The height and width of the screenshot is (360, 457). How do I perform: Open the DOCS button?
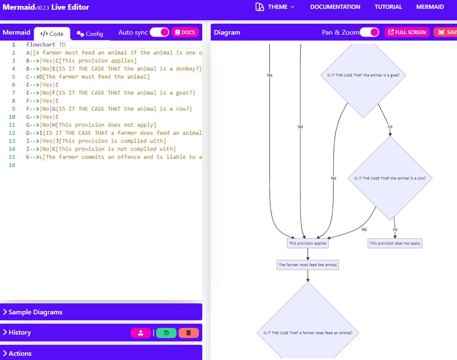pyautogui.click(x=185, y=32)
